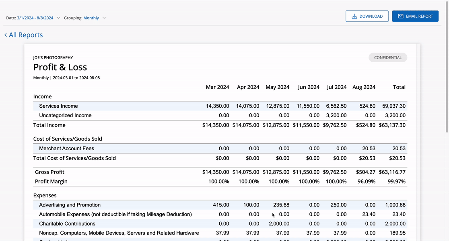Image resolution: width=449 pixels, height=241 pixels.
Task: Select the Advertising and Promotion expense row
Action: click(161, 205)
